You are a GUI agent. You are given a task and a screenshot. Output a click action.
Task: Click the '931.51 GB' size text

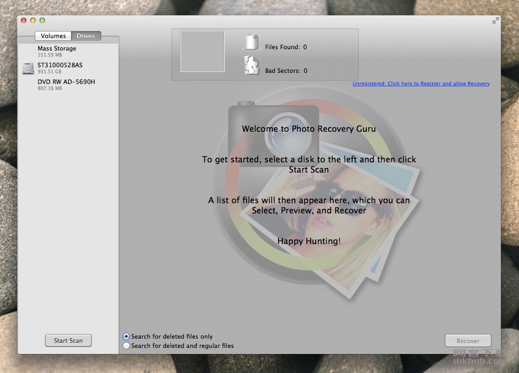coord(49,71)
